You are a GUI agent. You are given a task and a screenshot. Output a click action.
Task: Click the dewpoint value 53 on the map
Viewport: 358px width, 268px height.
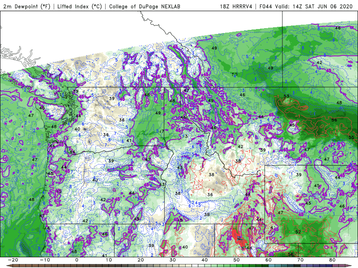pos(286,96)
